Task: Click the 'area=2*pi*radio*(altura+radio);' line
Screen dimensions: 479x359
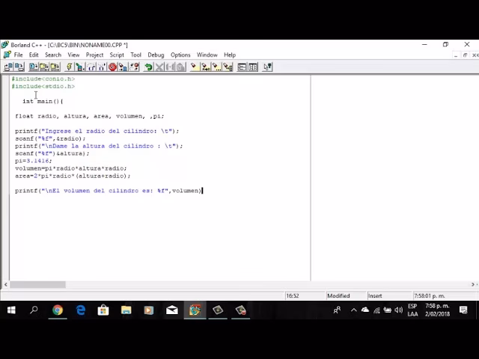Action: (73, 177)
